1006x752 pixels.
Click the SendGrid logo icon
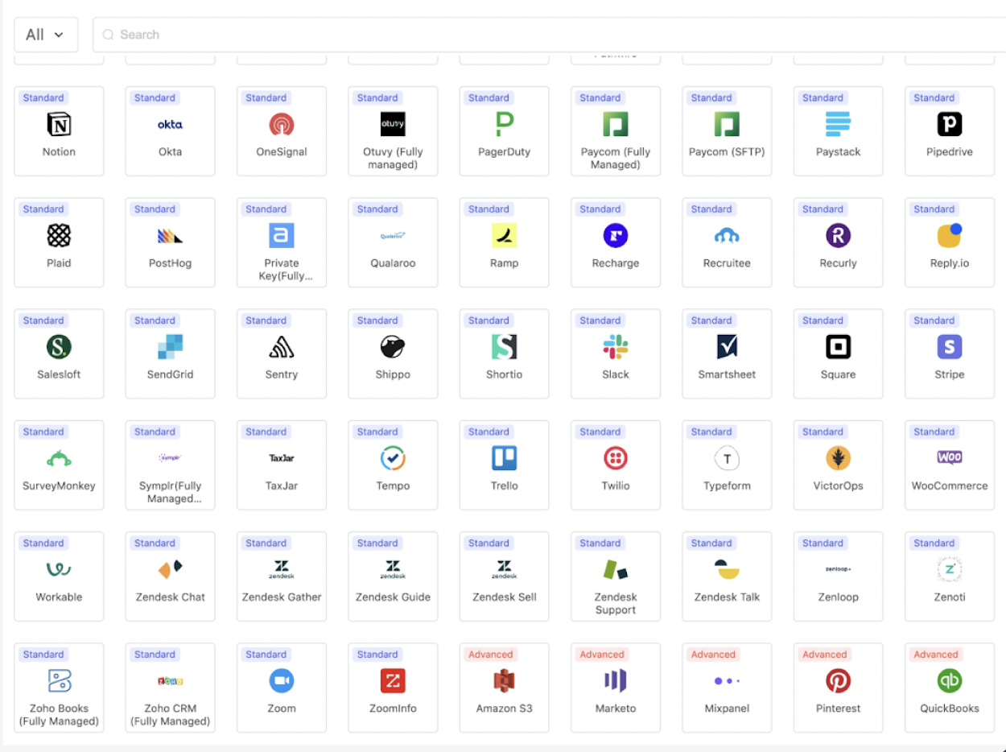[x=171, y=347]
